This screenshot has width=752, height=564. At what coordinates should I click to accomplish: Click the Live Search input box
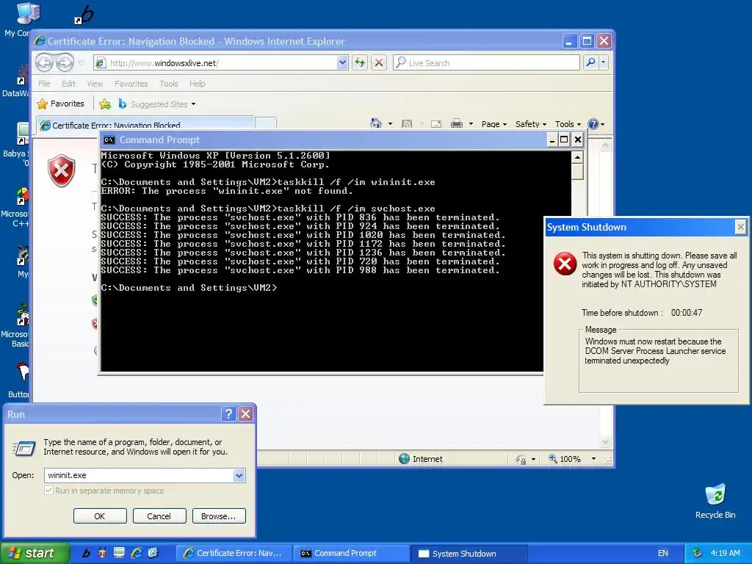click(x=486, y=63)
